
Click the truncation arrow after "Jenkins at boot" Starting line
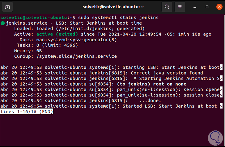(x=221, y=67)
